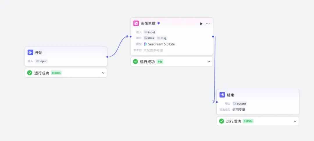The image size is (314, 141).
Task: Expand the 结束 node run result
Action: pyautogui.click(x=295, y=121)
